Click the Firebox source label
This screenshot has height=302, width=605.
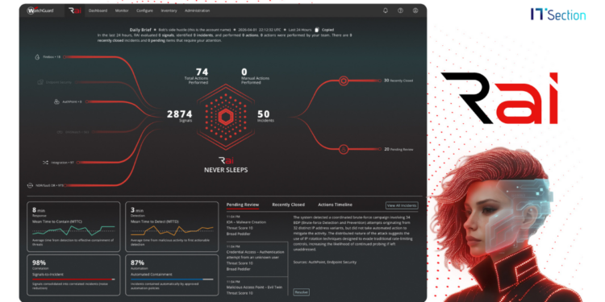[x=52, y=57]
